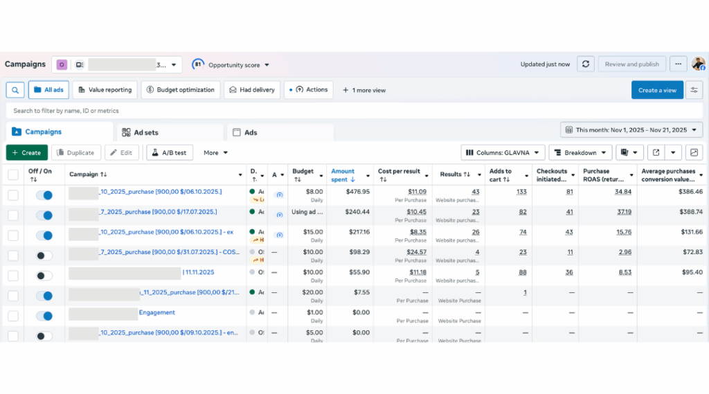Click the green Create button

pos(27,152)
